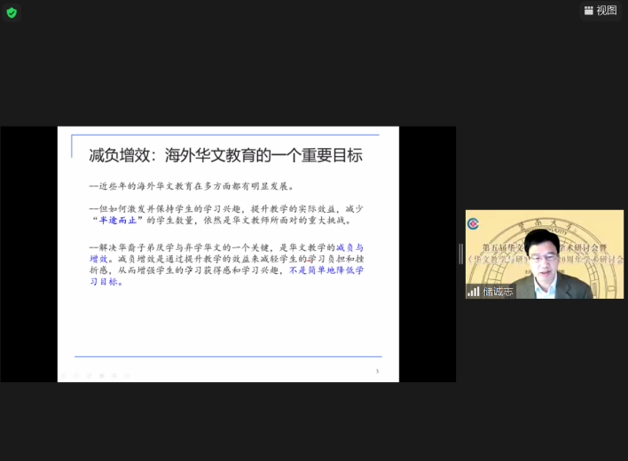
Task: Select the speaker's video thumbnail
Action: tap(544, 255)
